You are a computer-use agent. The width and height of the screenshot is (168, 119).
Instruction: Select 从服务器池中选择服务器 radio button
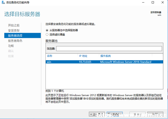47,30
